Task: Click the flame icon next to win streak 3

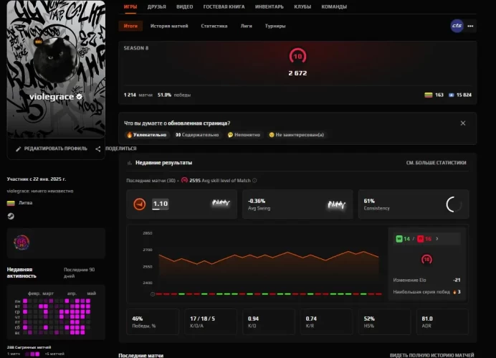Action: (454, 292)
